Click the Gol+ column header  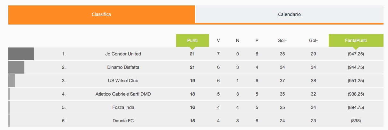(x=282, y=40)
